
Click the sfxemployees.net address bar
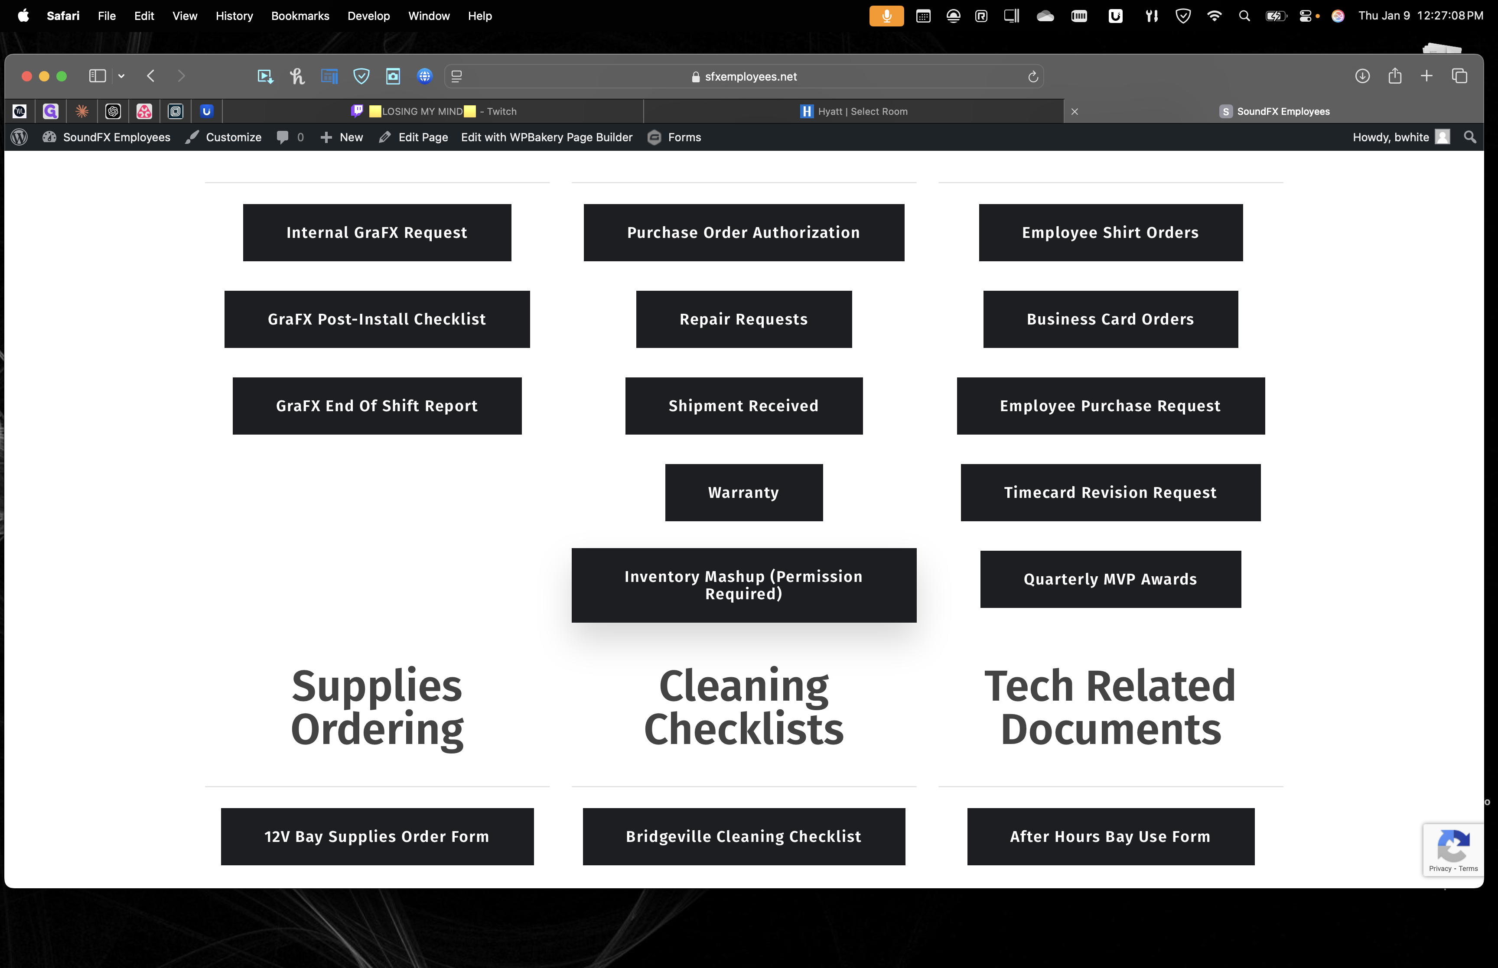pos(744,76)
